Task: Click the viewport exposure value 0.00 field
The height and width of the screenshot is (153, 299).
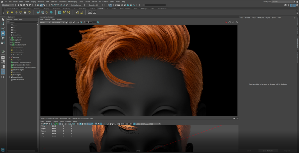Action: (123, 124)
